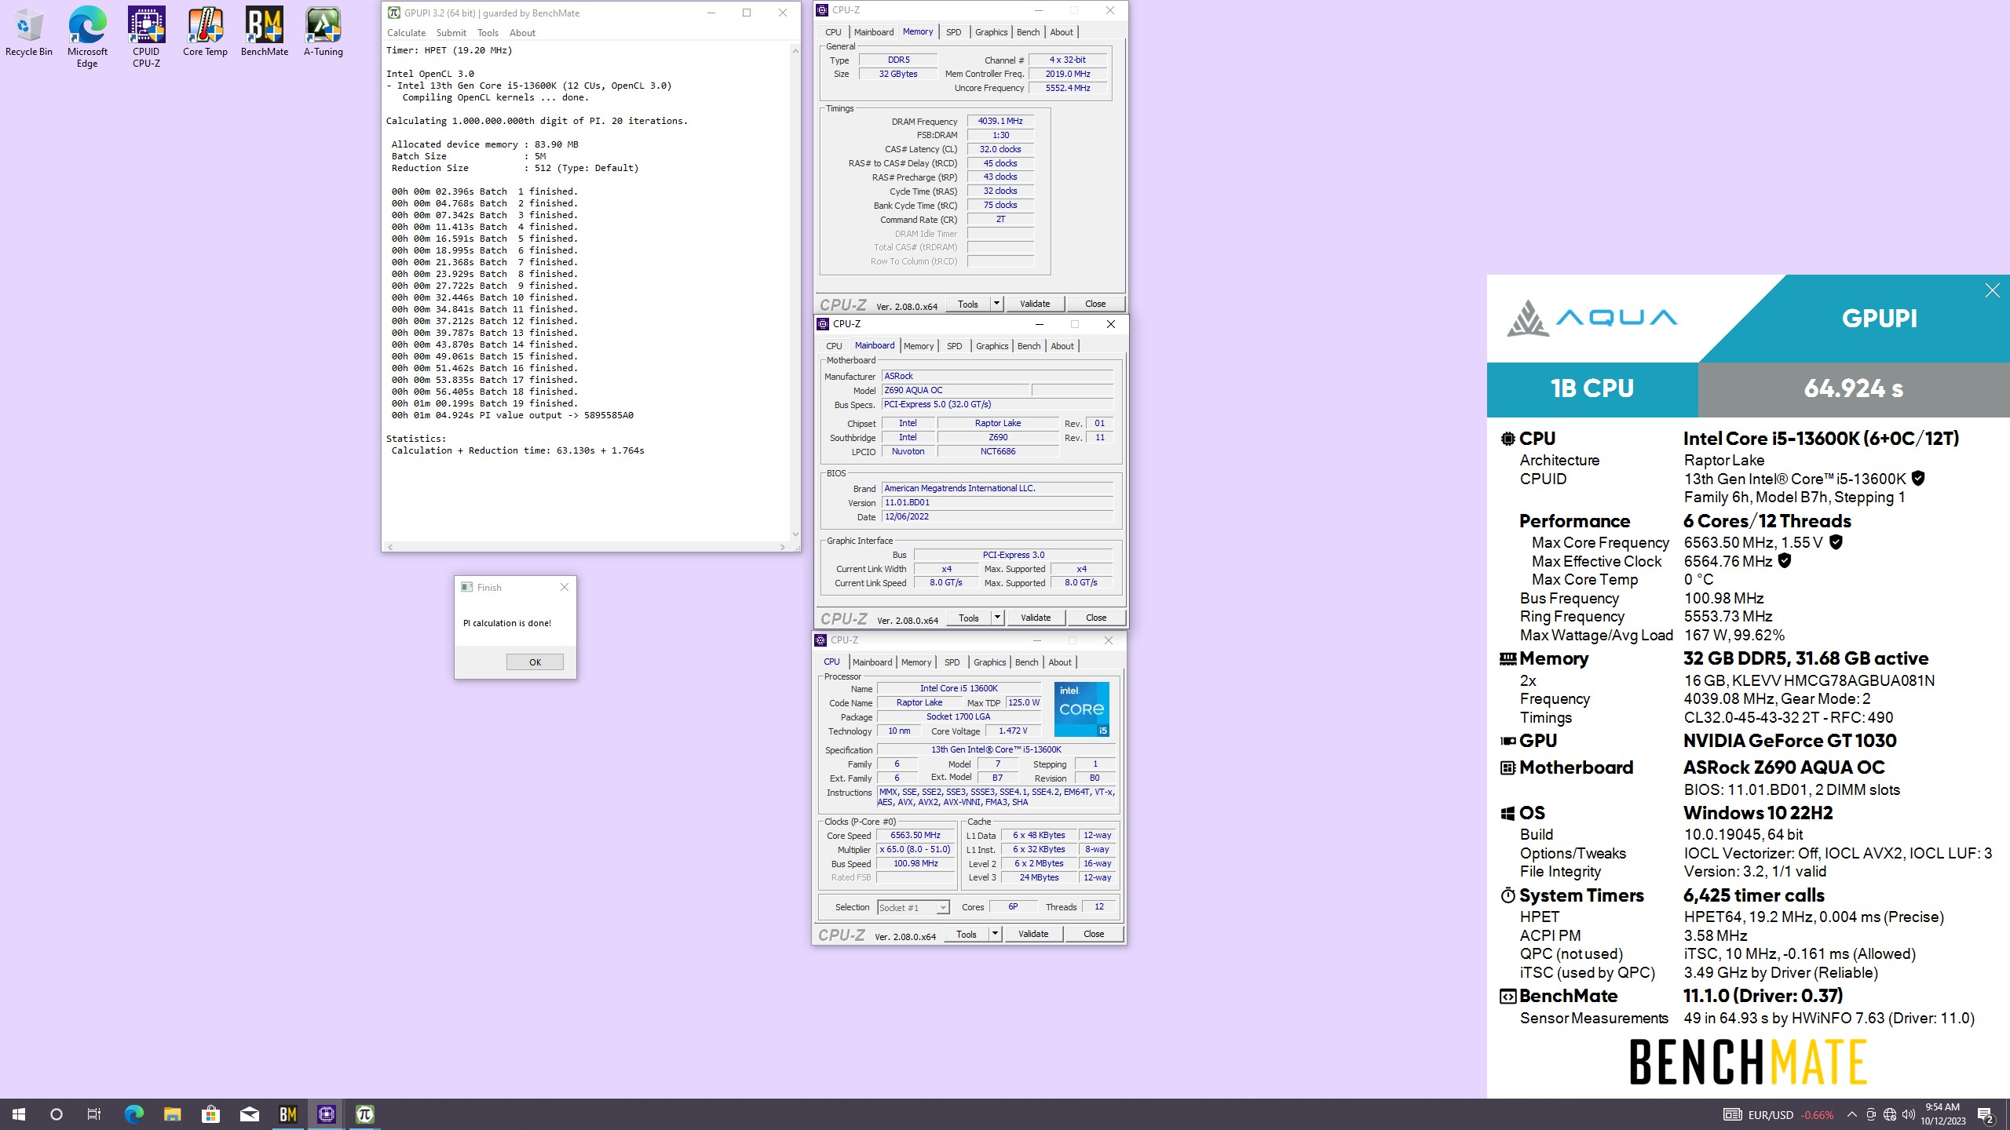Click the Windows Start button
The width and height of the screenshot is (2010, 1130).
coord(19,1114)
